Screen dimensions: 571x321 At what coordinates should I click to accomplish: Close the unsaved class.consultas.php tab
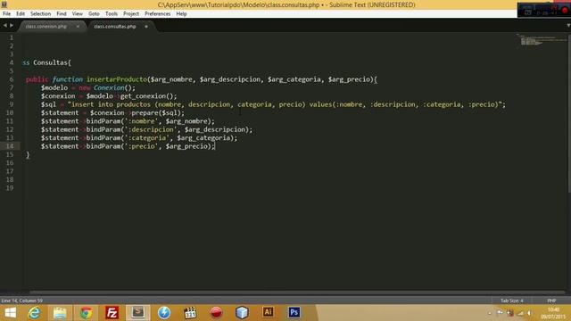(146, 27)
